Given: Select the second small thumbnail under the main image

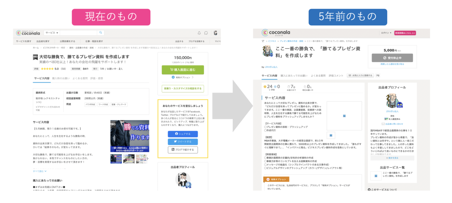Looking at the screenshot, I should (128, 159).
